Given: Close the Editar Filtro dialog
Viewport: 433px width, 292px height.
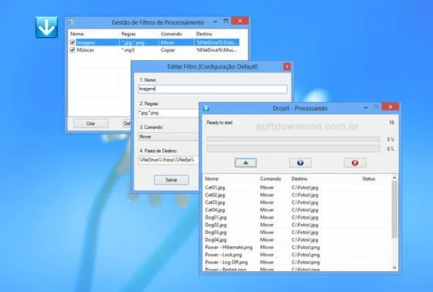Looking at the screenshot, I should (x=287, y=66).
